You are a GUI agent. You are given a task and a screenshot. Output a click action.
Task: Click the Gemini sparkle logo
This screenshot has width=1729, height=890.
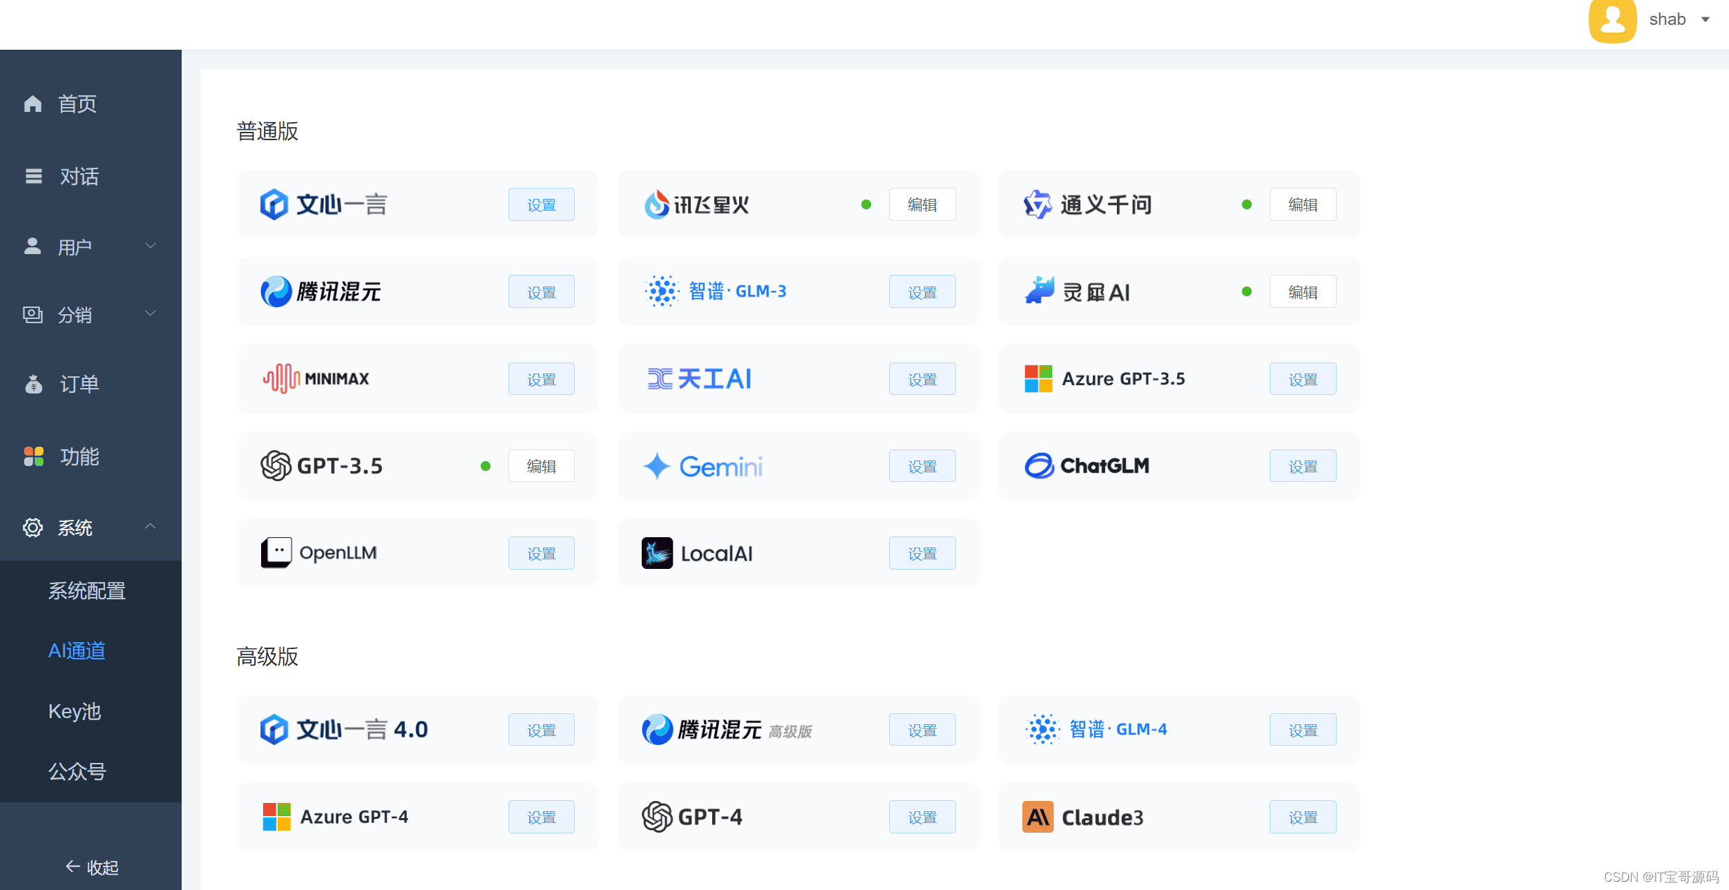(657, 466)
